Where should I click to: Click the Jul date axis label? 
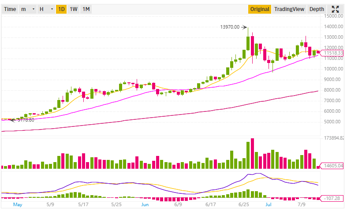[x=269, y=204]
